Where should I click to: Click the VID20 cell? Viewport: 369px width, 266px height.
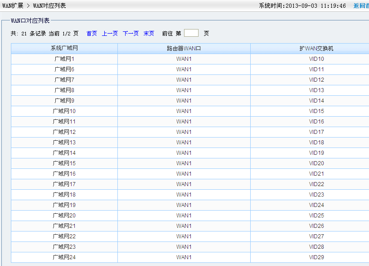point(316,163)
